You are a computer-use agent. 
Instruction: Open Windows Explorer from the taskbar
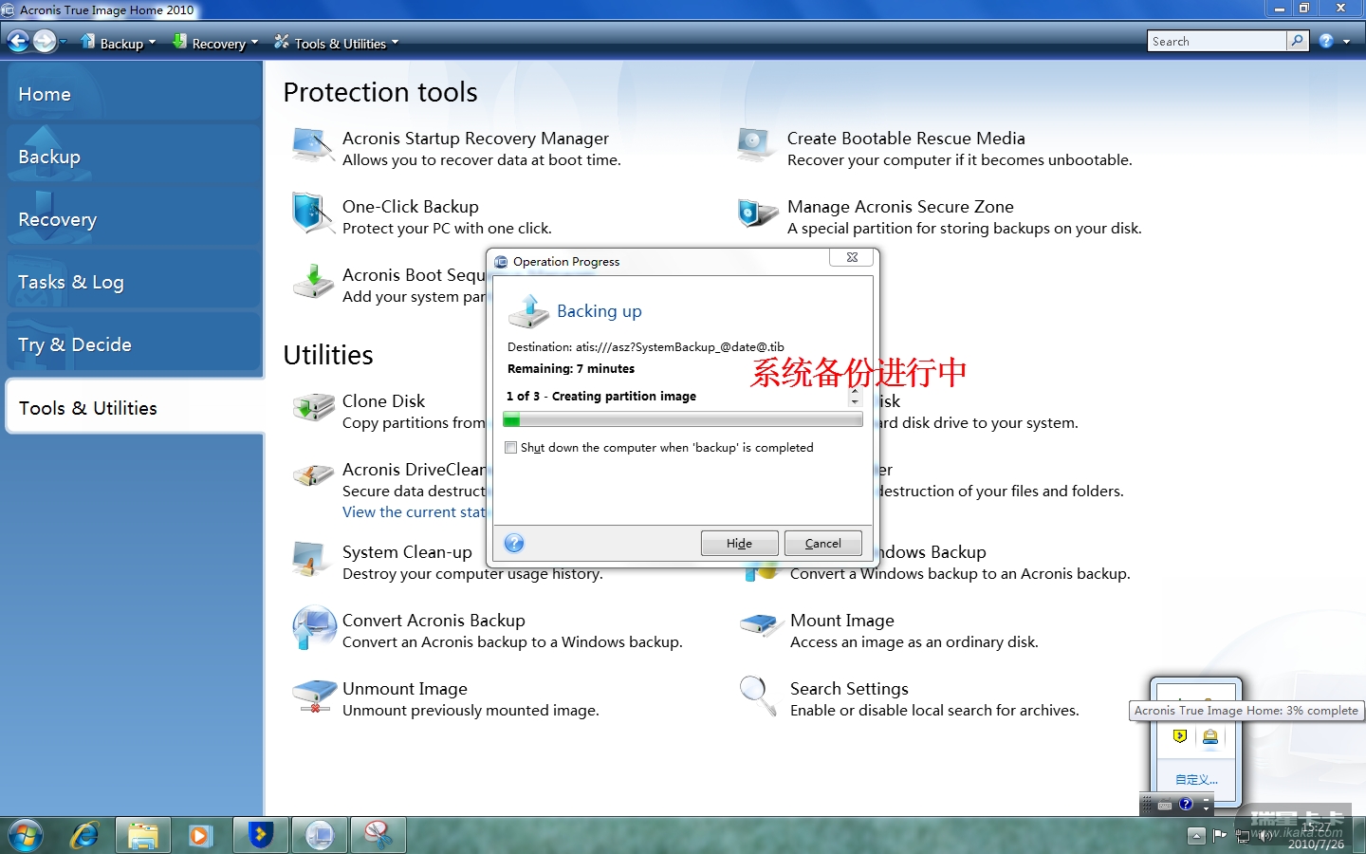143,835
